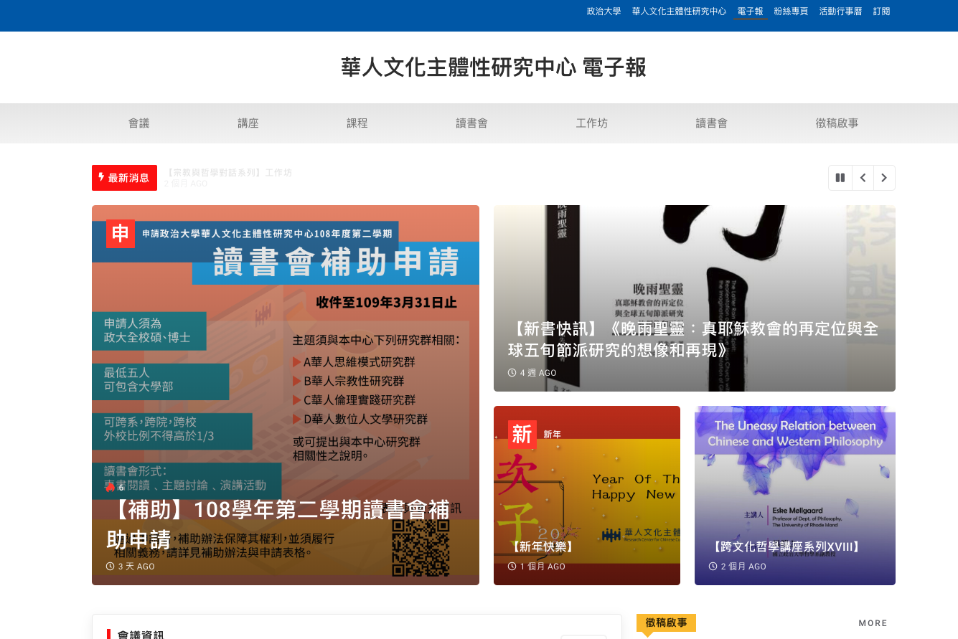Viewport: 958px width, 639px height.
Task: Click the red 最新消息 badge
Action: pos(124,178)
